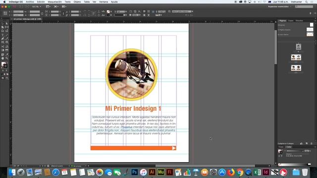
Task: Open the Maquetación menu
Action: coord(55,2)
